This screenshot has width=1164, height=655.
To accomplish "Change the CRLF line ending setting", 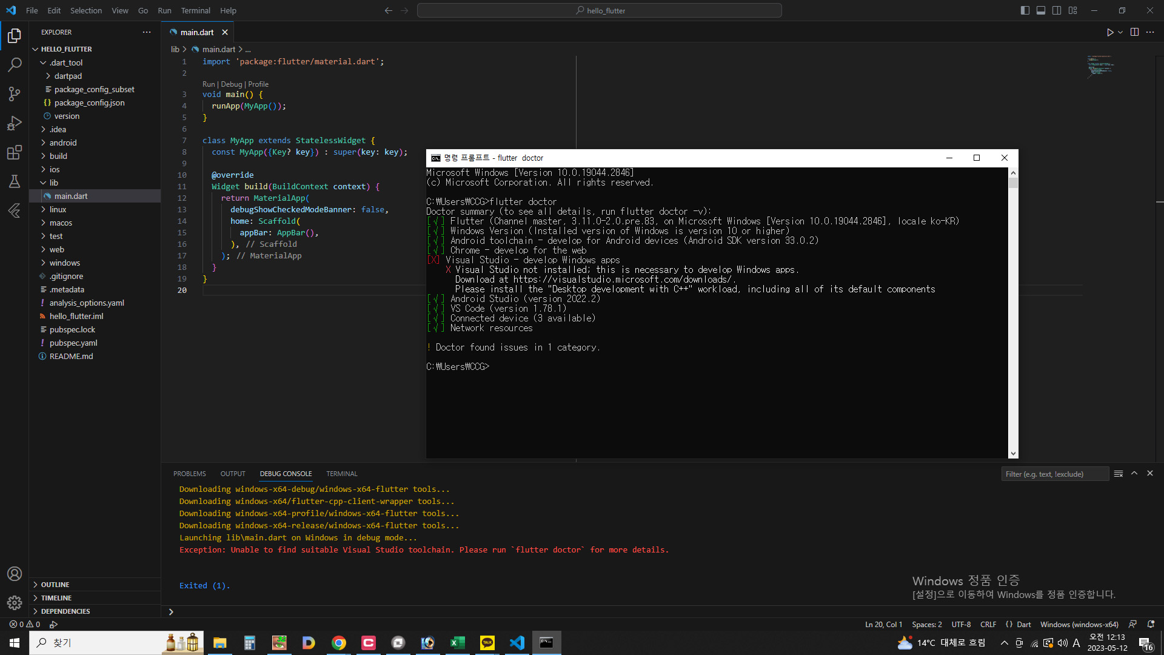I will [988, 624].
